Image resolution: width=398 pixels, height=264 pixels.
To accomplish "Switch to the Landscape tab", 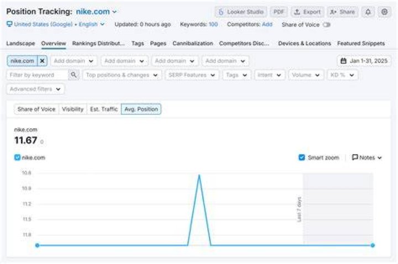I will (20, 44).
